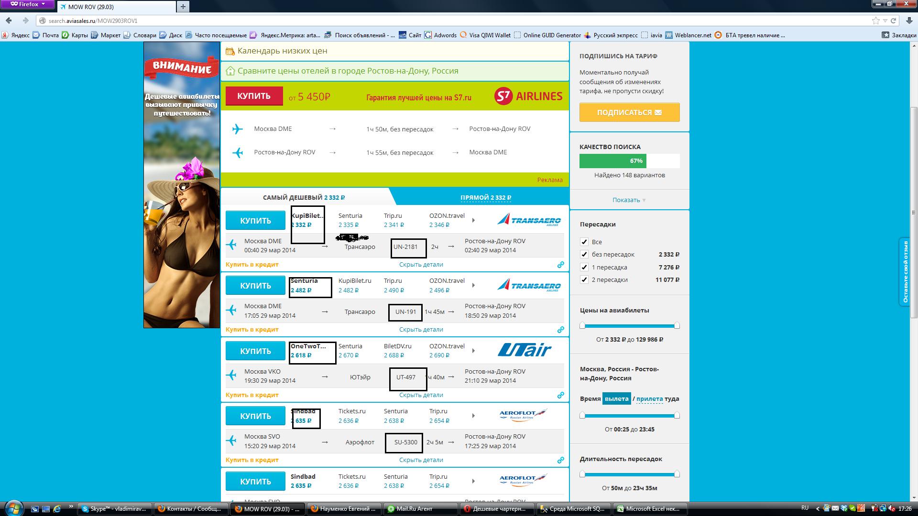Expand more agencies arrow in UTair result
Image resolution: width=918 pixels, height=516 pixels.
(x=473, y=351)
